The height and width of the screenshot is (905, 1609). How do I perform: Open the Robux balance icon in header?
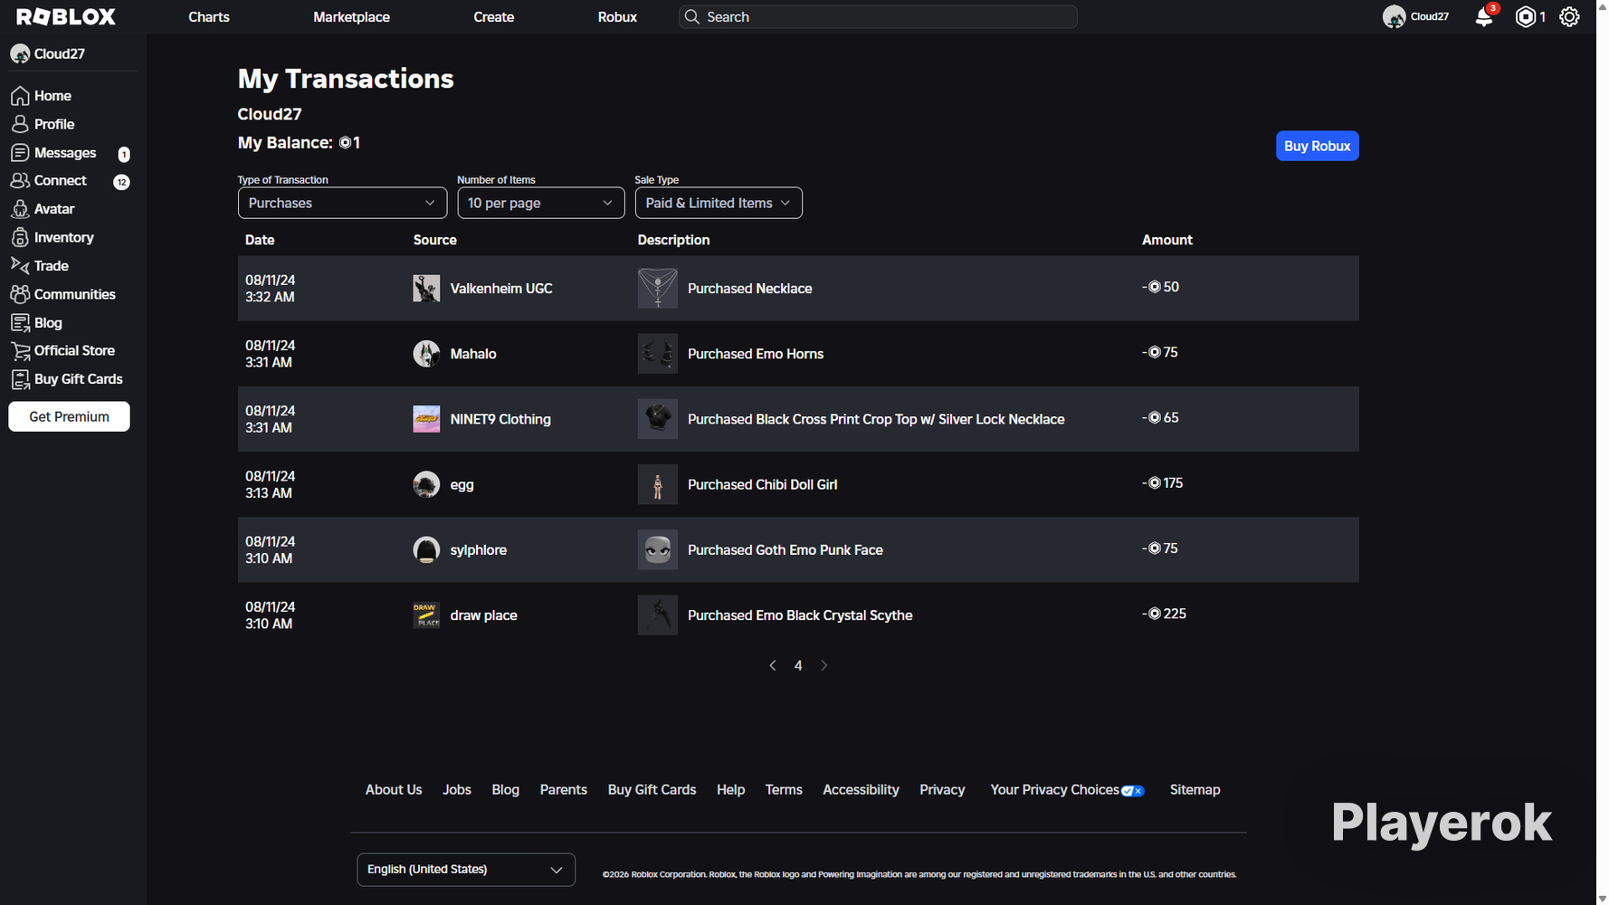click(x=1526, y=16)
